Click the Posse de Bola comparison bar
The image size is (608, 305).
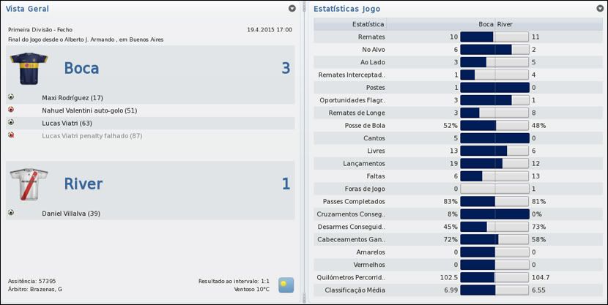(494, 126)
